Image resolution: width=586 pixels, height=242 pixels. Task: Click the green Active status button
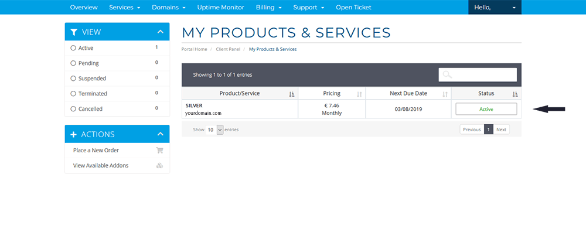click(x=486, y=109)
